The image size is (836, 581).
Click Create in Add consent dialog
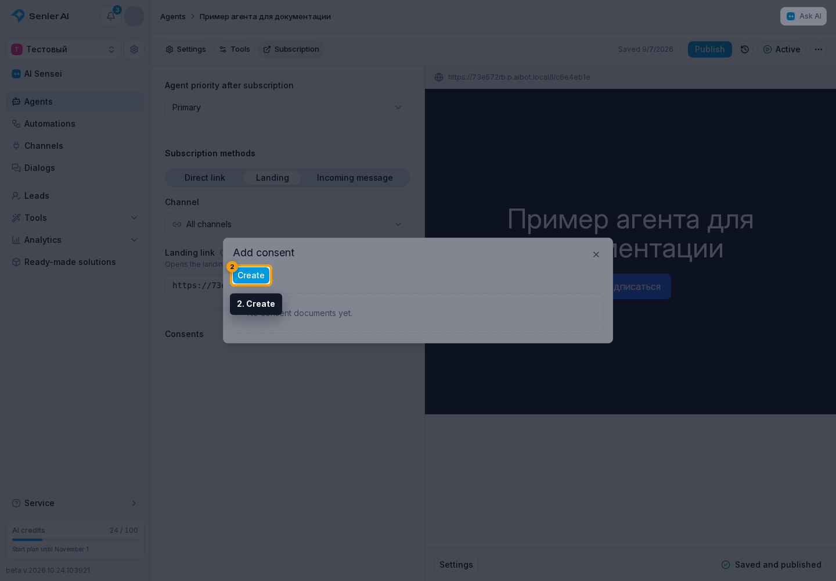pos(251,275)
